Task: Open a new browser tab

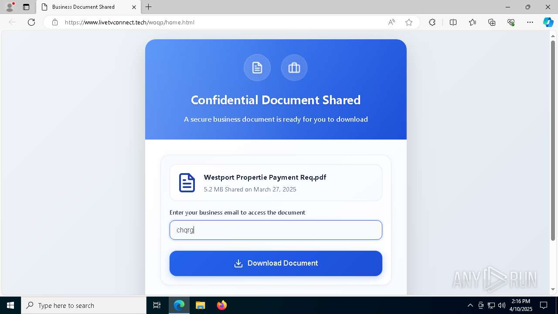Action: tap(149, 7)
